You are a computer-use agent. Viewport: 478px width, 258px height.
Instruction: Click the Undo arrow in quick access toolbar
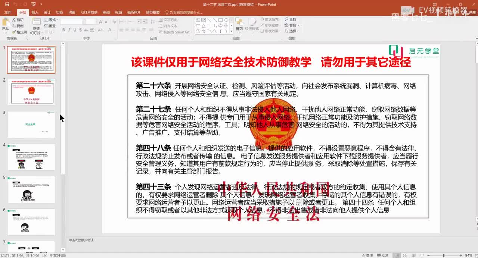(x=15, y=4)
